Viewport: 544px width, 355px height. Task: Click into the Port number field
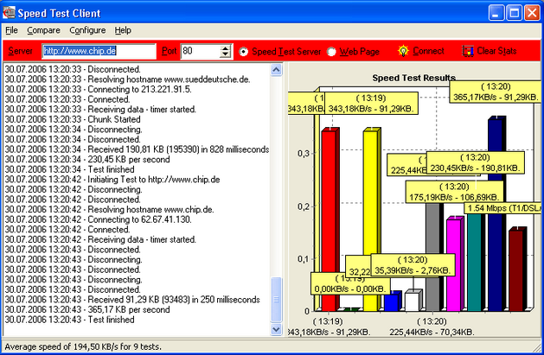point(200,51)
